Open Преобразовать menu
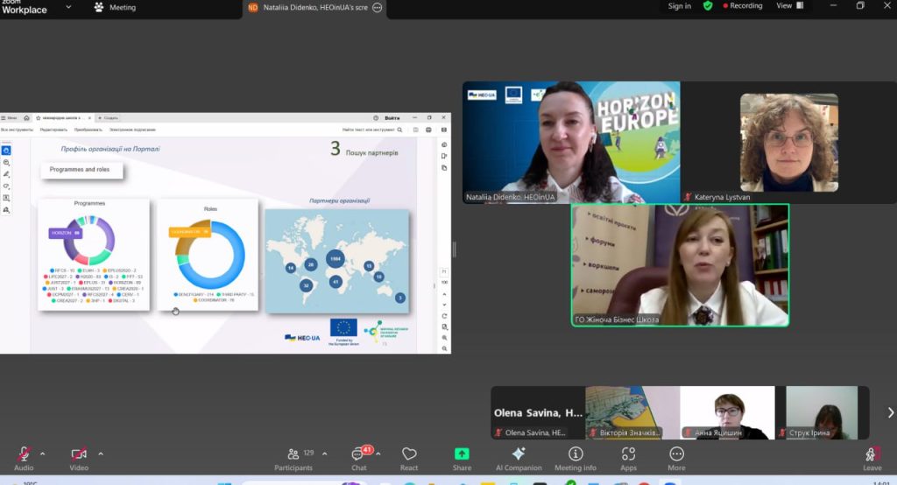Viewport: 897px width, 485px height. [x=88, y=130]
